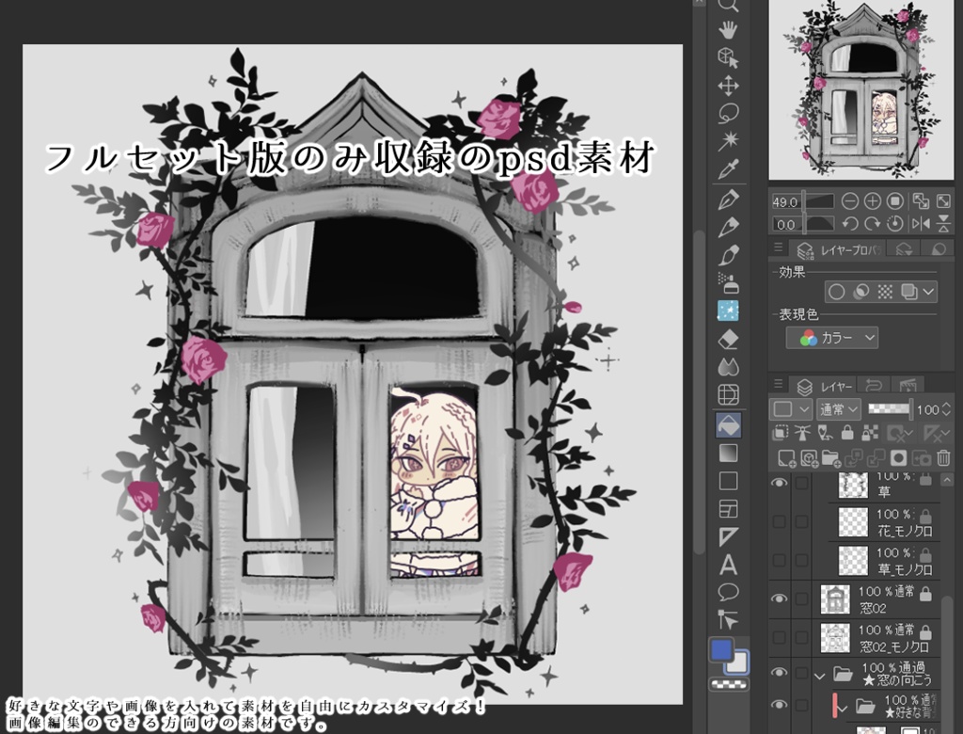Select the Fill bucket tool
Image resolution: width=963 pixels, height=734 pixels.
coord(729,424)
